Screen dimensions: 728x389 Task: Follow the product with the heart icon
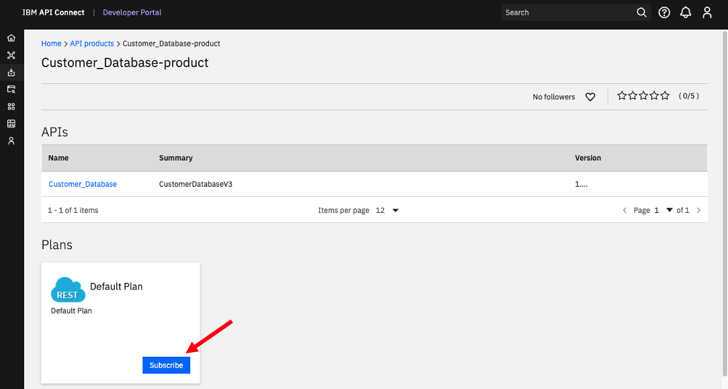click(590, 97)
